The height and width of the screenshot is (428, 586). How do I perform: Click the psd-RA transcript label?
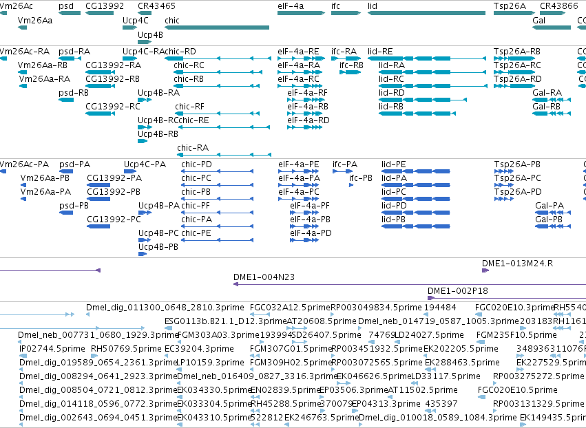click(74, 52)
